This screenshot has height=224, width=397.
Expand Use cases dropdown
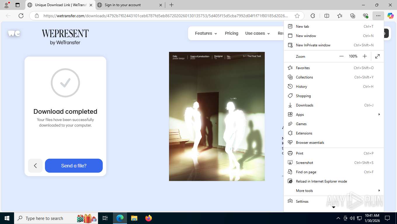click(257, 33)
